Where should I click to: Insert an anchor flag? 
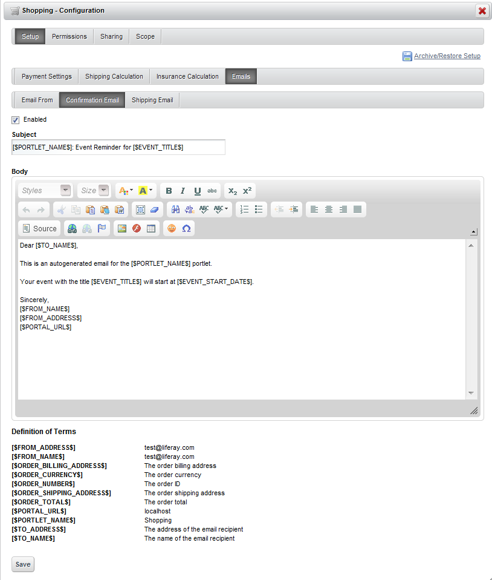[102, 229]
